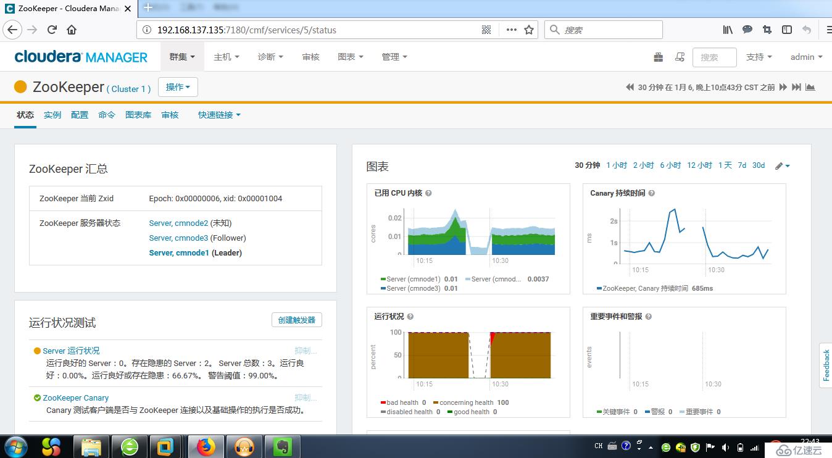Open the Firefox library icon
Image resolution: width=832 pixels, height=458 pixels.
(728, 30)
